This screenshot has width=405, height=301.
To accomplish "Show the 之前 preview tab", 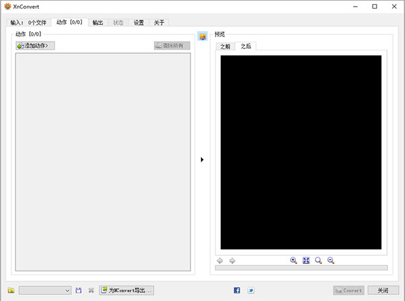I will pos(225,46).
